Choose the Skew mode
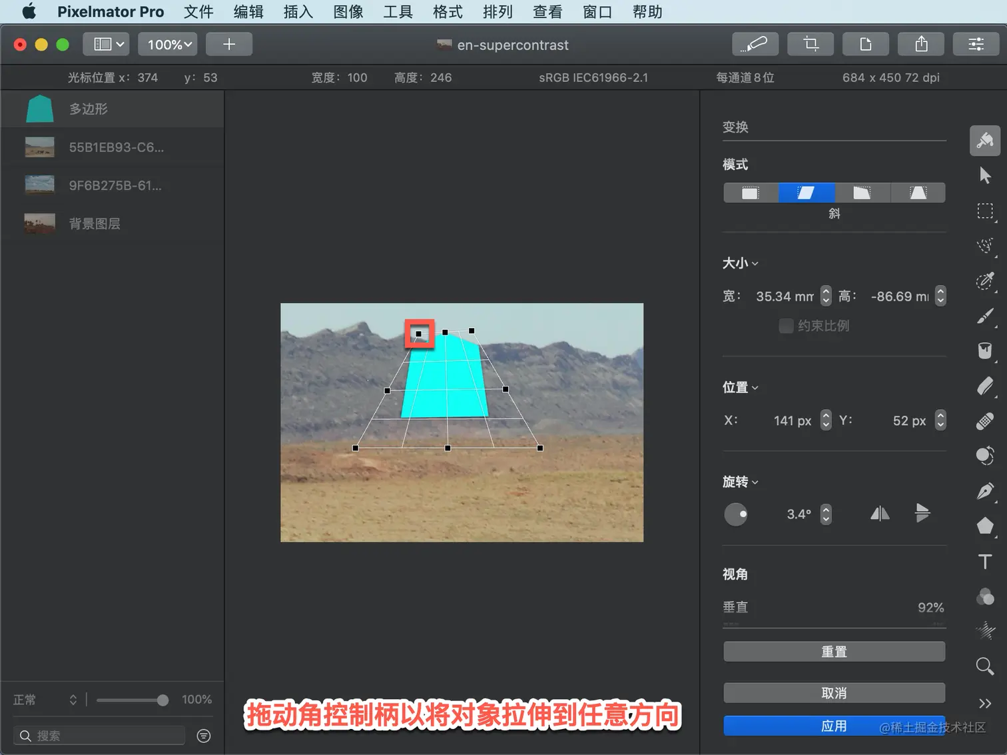Image resolution: width=1007 pixels, height=755 pixels. (806, 193)
